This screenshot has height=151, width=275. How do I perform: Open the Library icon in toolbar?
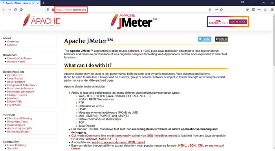(x=248, y=10)
